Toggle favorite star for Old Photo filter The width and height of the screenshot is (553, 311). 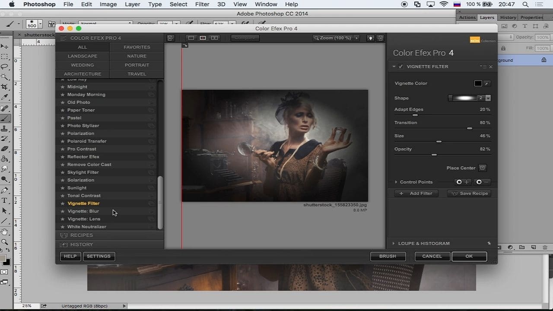(63, 102)
